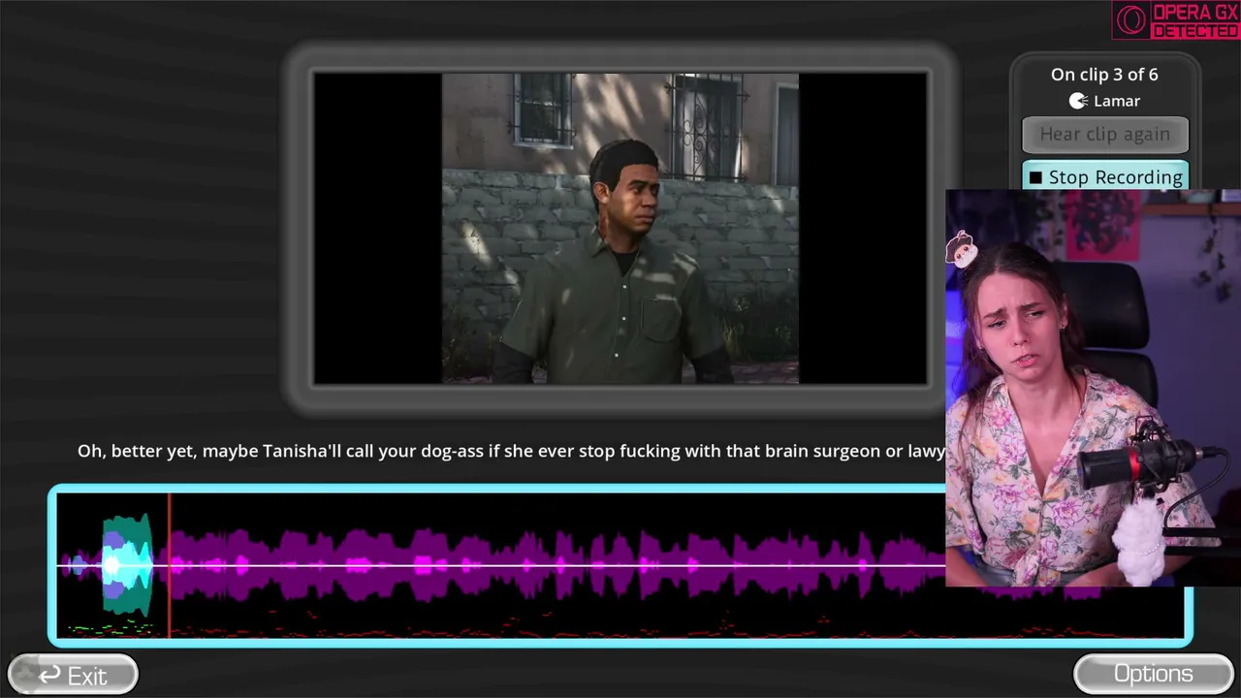Screen dimensions: 1241x698
Task: Open the Options menu
Action: pos(1153,675)
